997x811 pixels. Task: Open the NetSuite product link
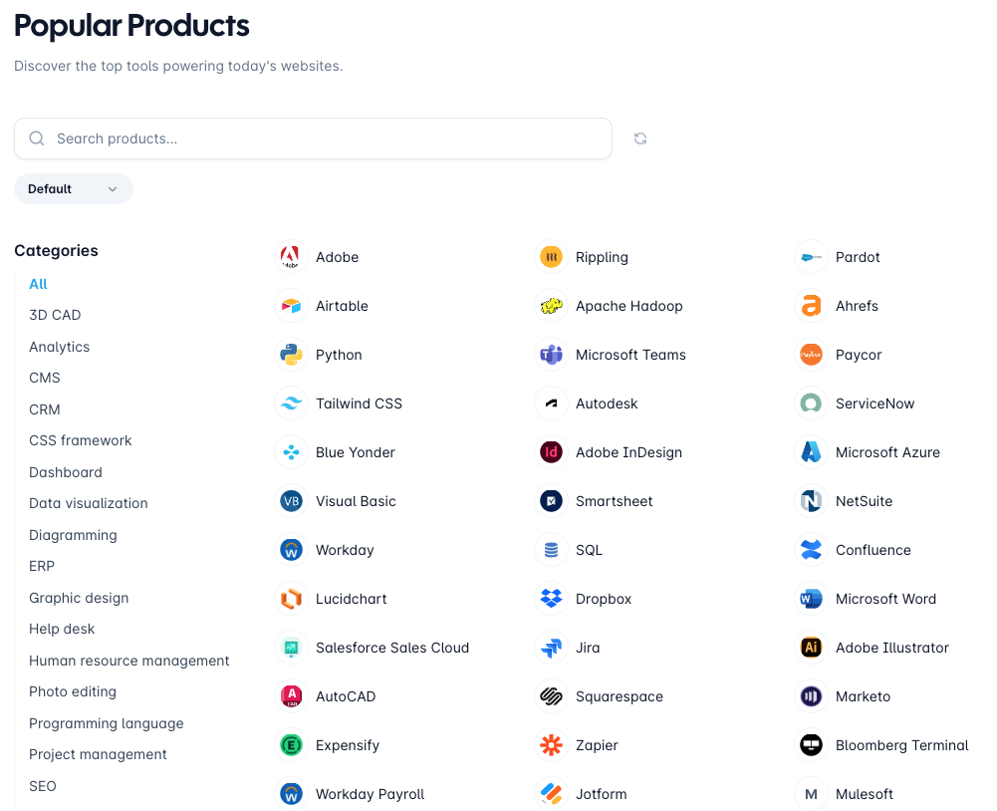(x=865, y=501)
